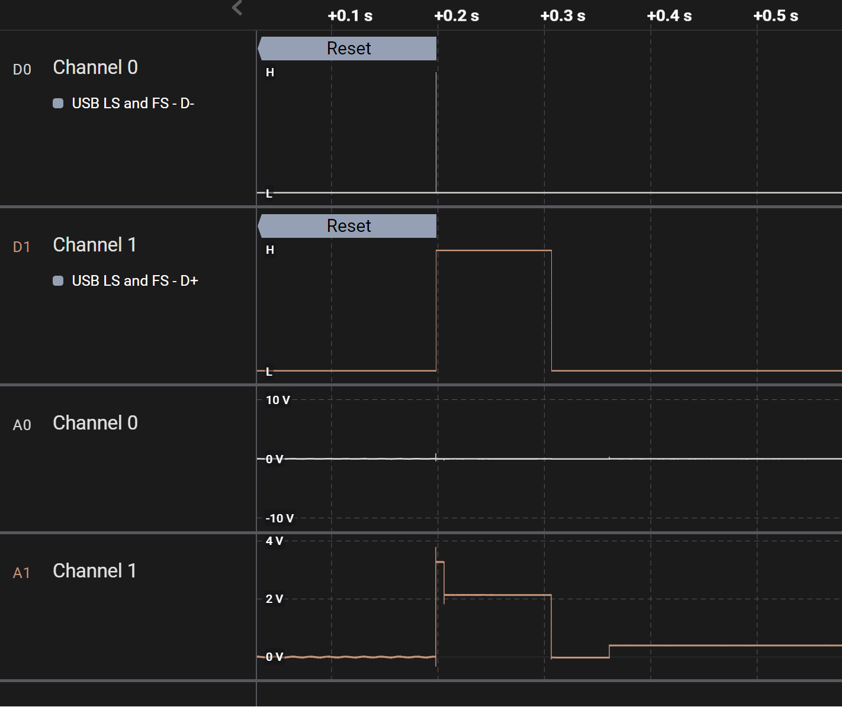The image size is (842, 707).
Task: Click the A1 Channel 1 label
Action: (x=95, y=571)
